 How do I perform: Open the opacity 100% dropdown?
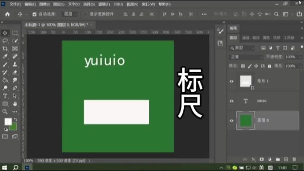(x=301, y=57)
